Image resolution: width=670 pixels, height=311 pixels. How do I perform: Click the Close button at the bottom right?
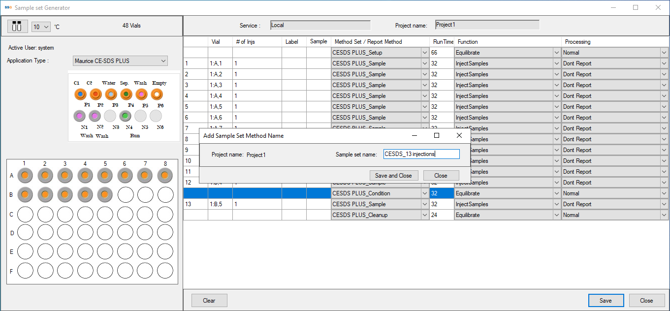(646, 301)
